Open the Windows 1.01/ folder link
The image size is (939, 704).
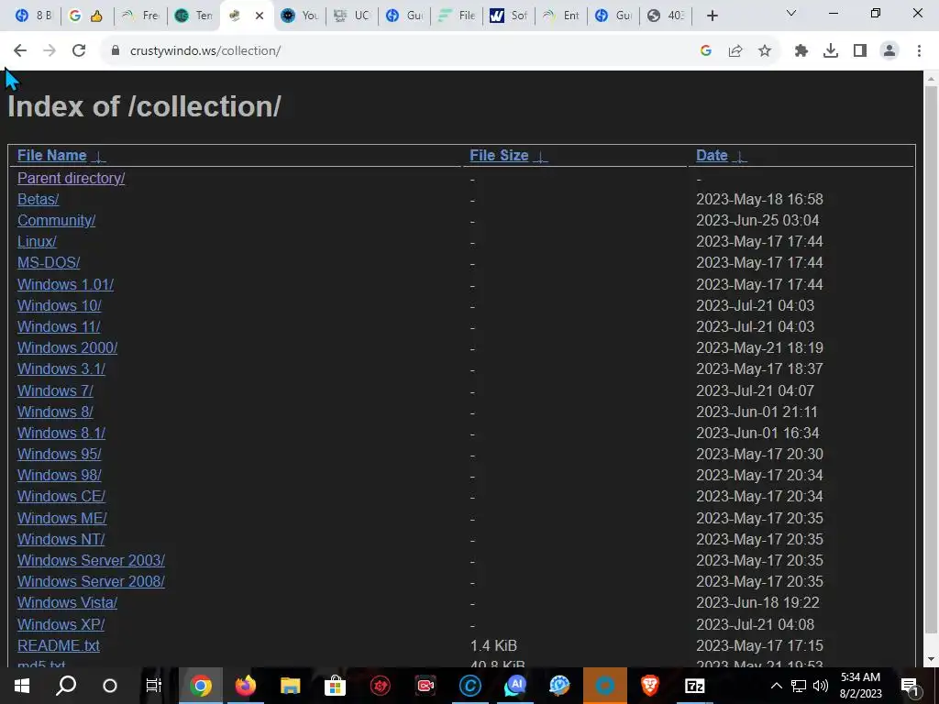click(65, 284)
